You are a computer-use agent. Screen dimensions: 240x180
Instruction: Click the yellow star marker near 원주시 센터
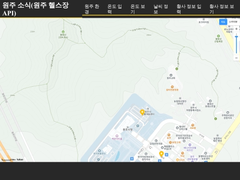142,112
